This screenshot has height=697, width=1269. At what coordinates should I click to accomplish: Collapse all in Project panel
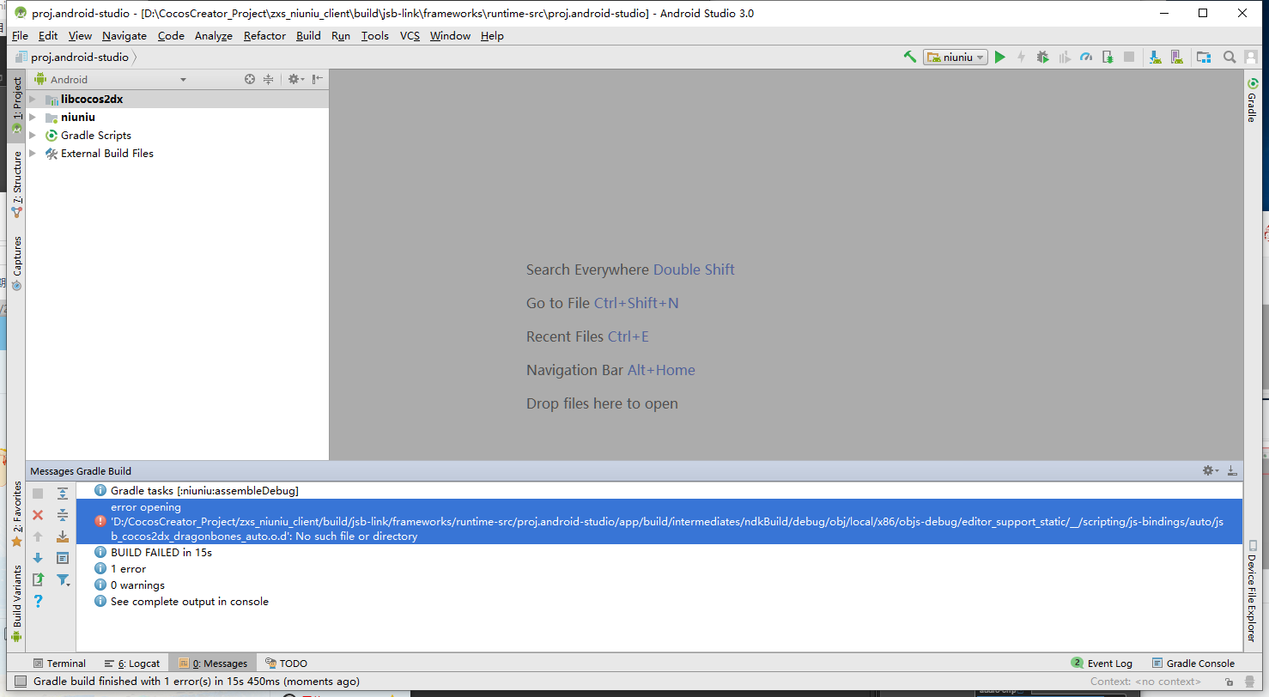tap(268, 79)
